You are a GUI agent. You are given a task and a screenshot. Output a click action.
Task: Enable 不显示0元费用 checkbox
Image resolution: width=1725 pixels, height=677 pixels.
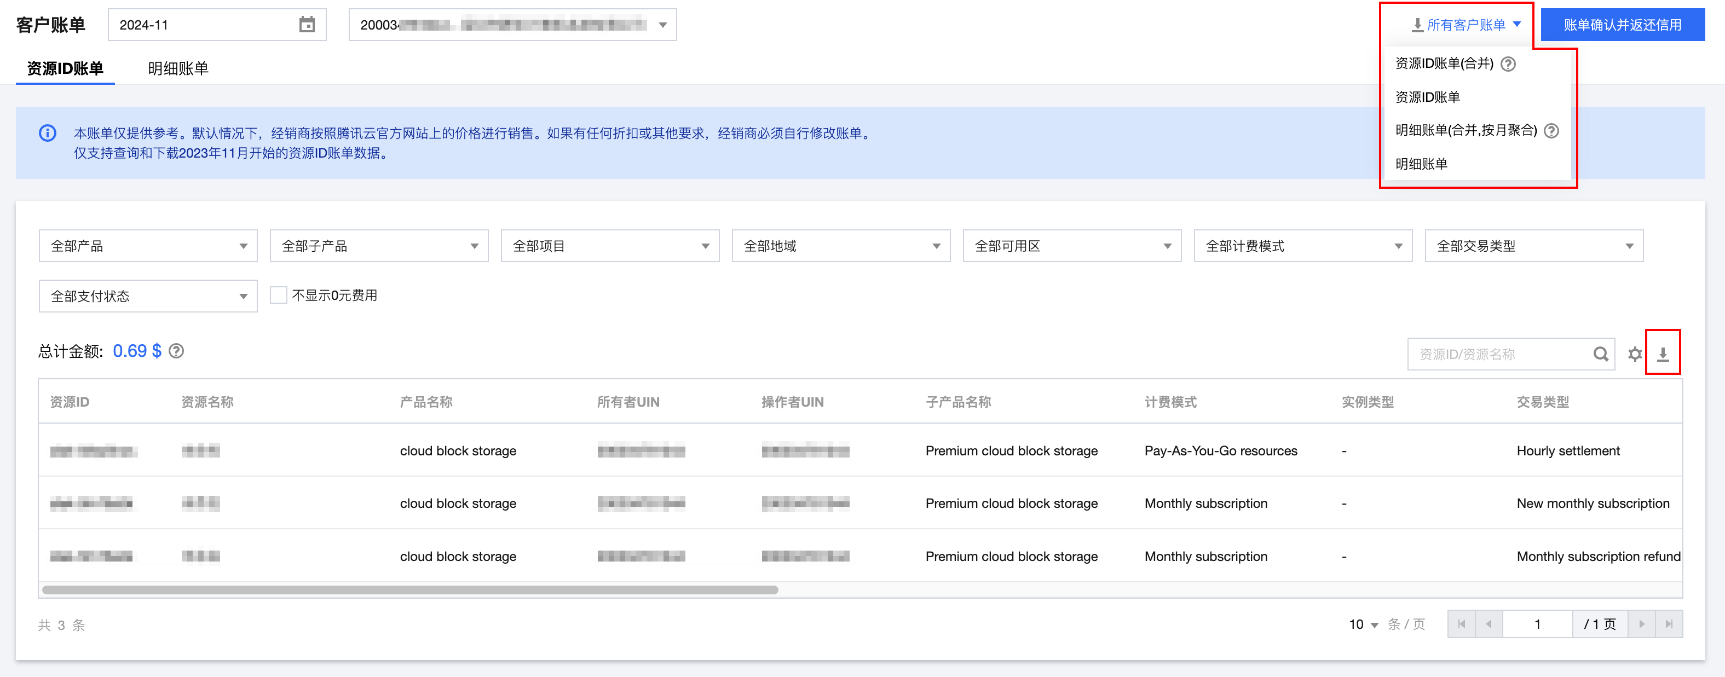pyautogui.click(x=279, y=296)
